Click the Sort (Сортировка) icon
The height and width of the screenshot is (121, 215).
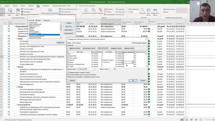[x=86, y=10]
